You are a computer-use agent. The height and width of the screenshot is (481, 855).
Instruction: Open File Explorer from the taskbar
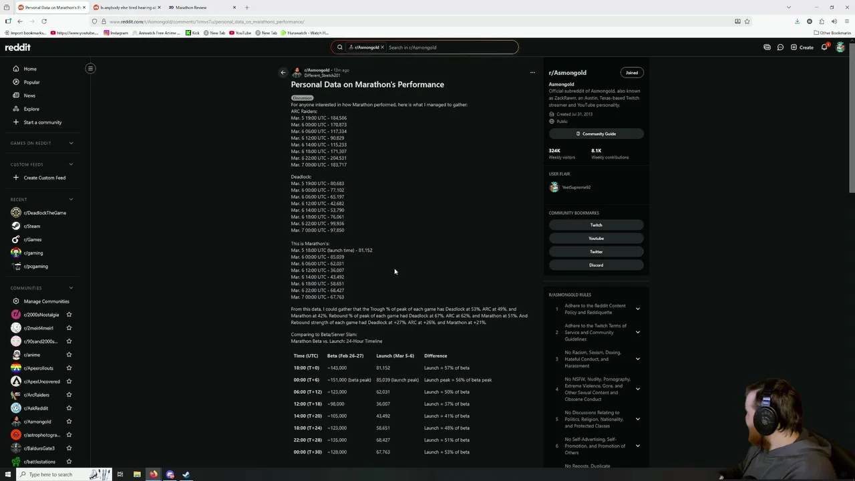pos(137,474)
